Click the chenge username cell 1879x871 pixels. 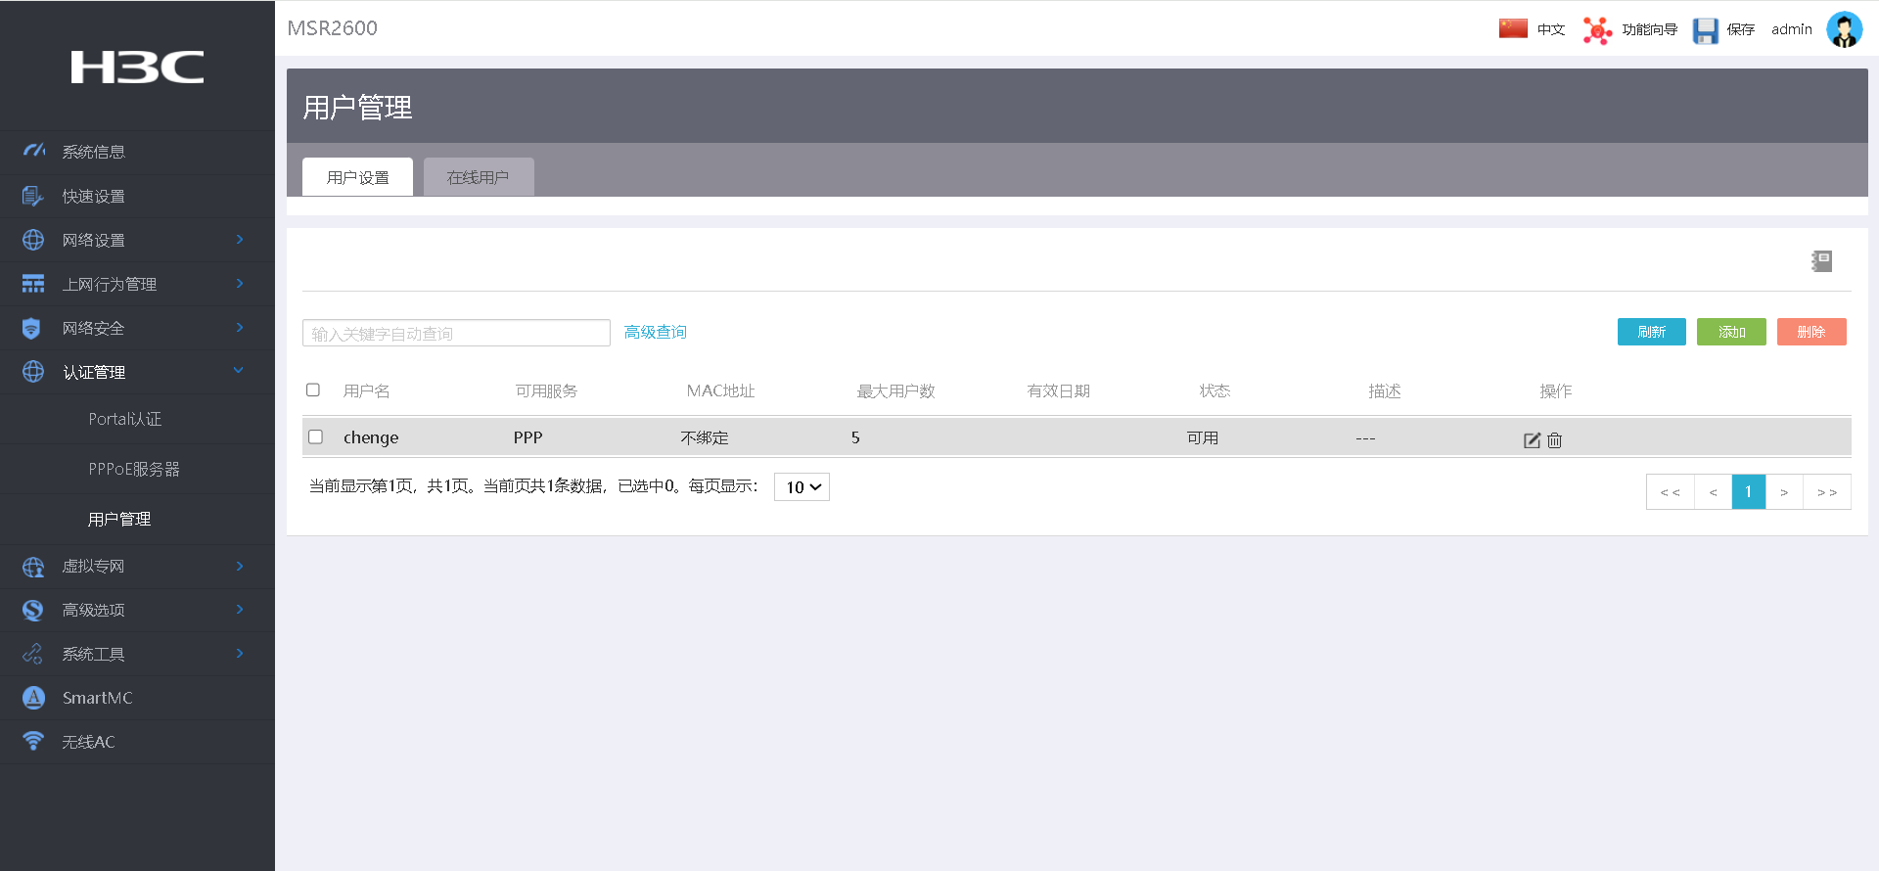click(371, 437)
